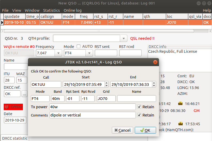Open the Statistics menu
This screenshot has width=212, height=141.
51,10
